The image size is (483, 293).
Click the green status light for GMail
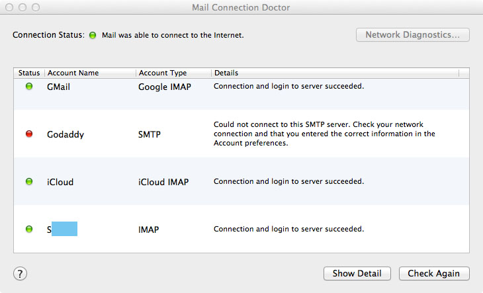pyautogui.click(x=29, y=86)
